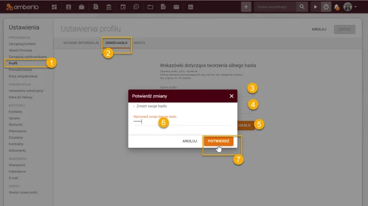Open the dashboard grid icon

54,7
